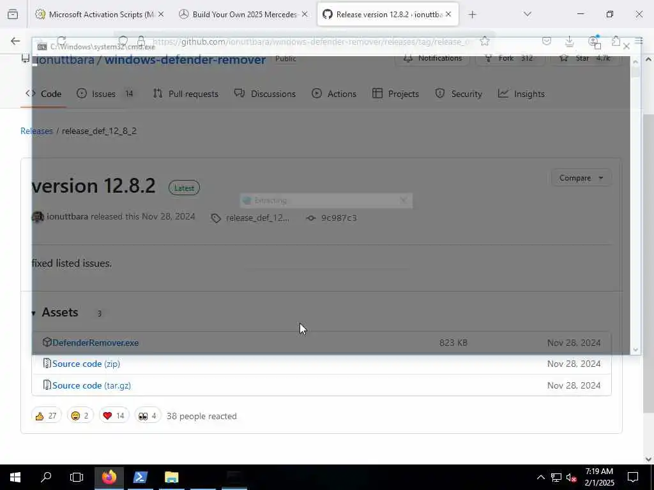Click the ionuttbara author link
654x490 pixels.
pos(67,217)
